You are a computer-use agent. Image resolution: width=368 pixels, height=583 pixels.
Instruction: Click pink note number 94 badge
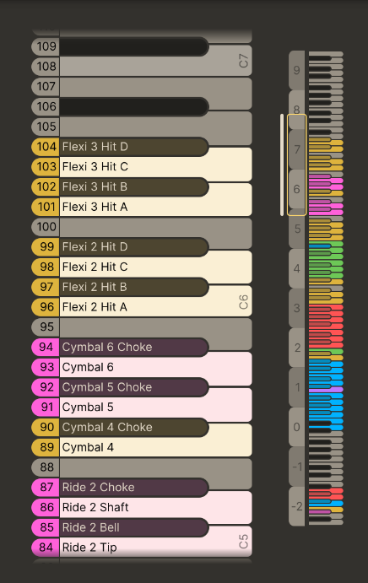click(46, 347)
